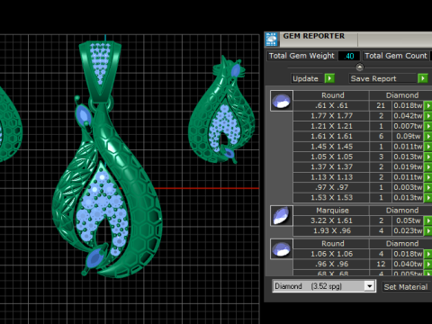Select the 1.13 X 1.13 size cell
Screen dimensions: 432x324
[331, 177]
